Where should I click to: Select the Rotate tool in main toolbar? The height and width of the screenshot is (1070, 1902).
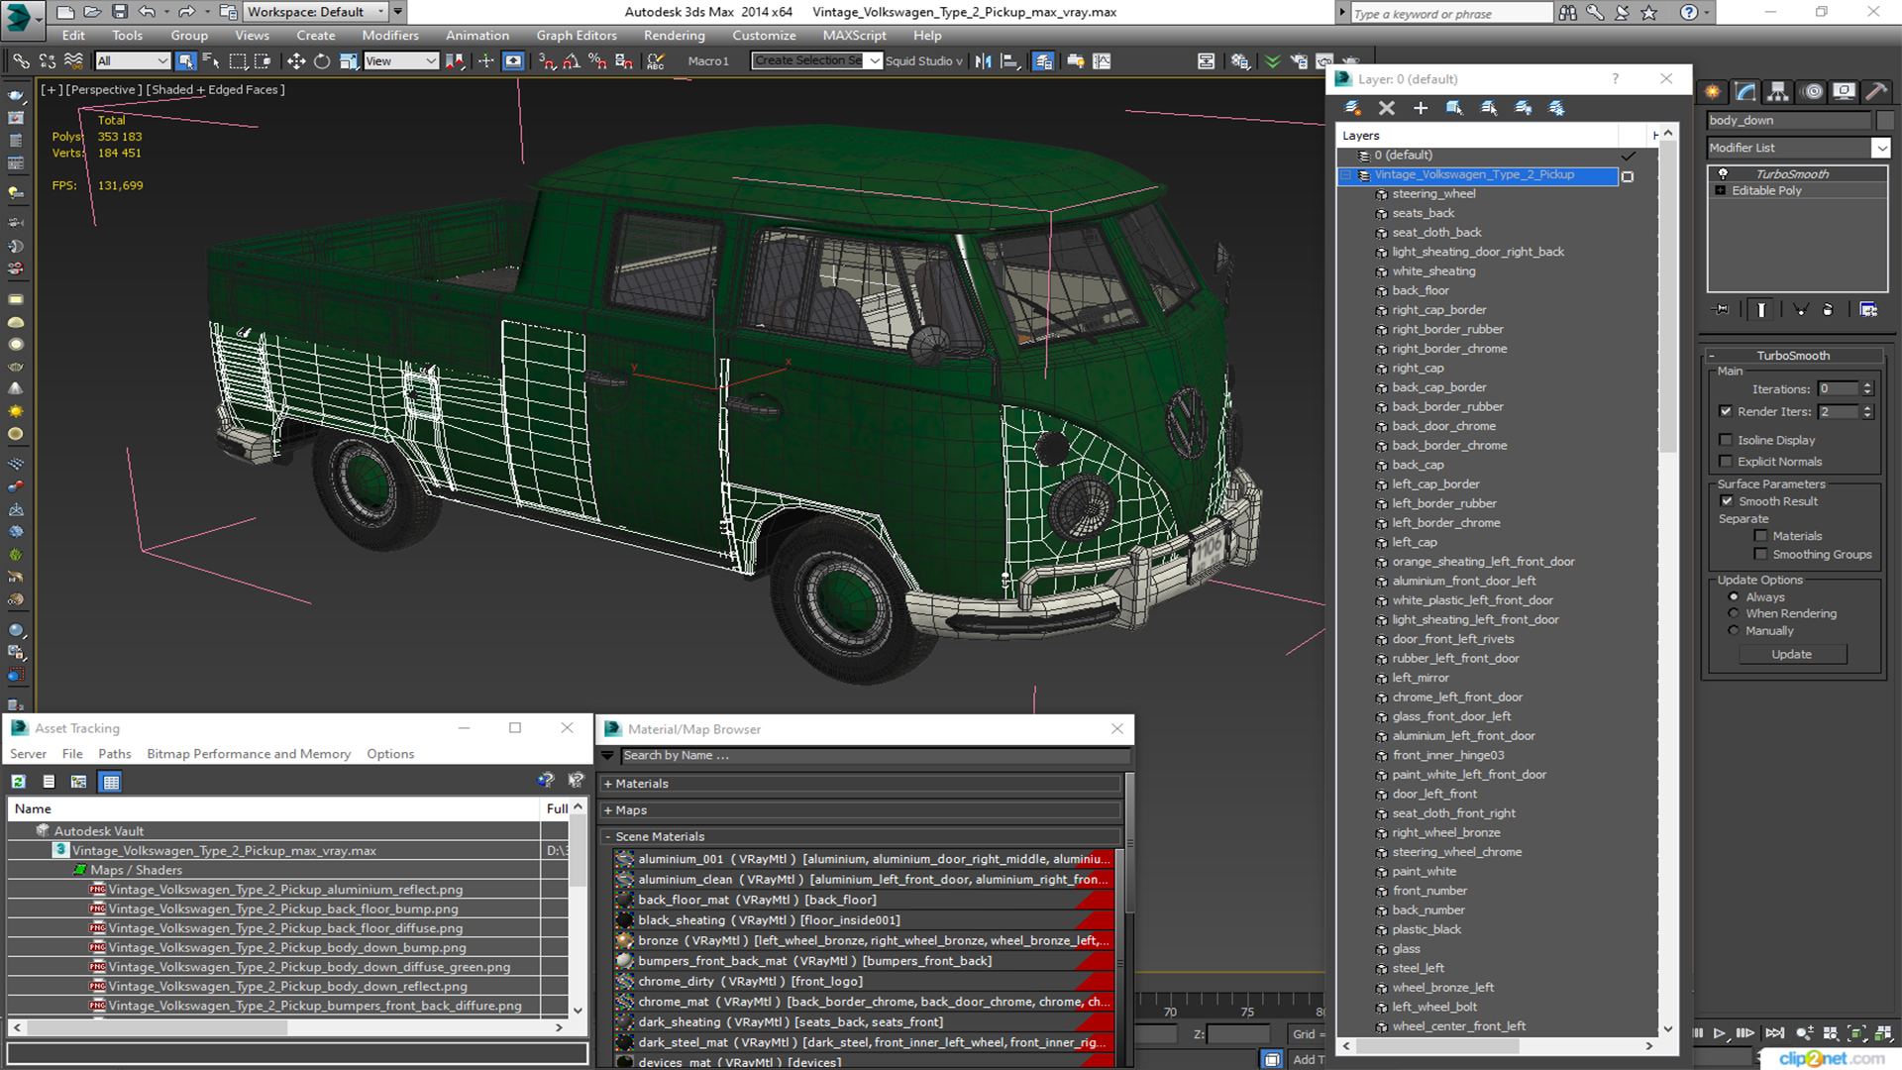coord(322,61)
